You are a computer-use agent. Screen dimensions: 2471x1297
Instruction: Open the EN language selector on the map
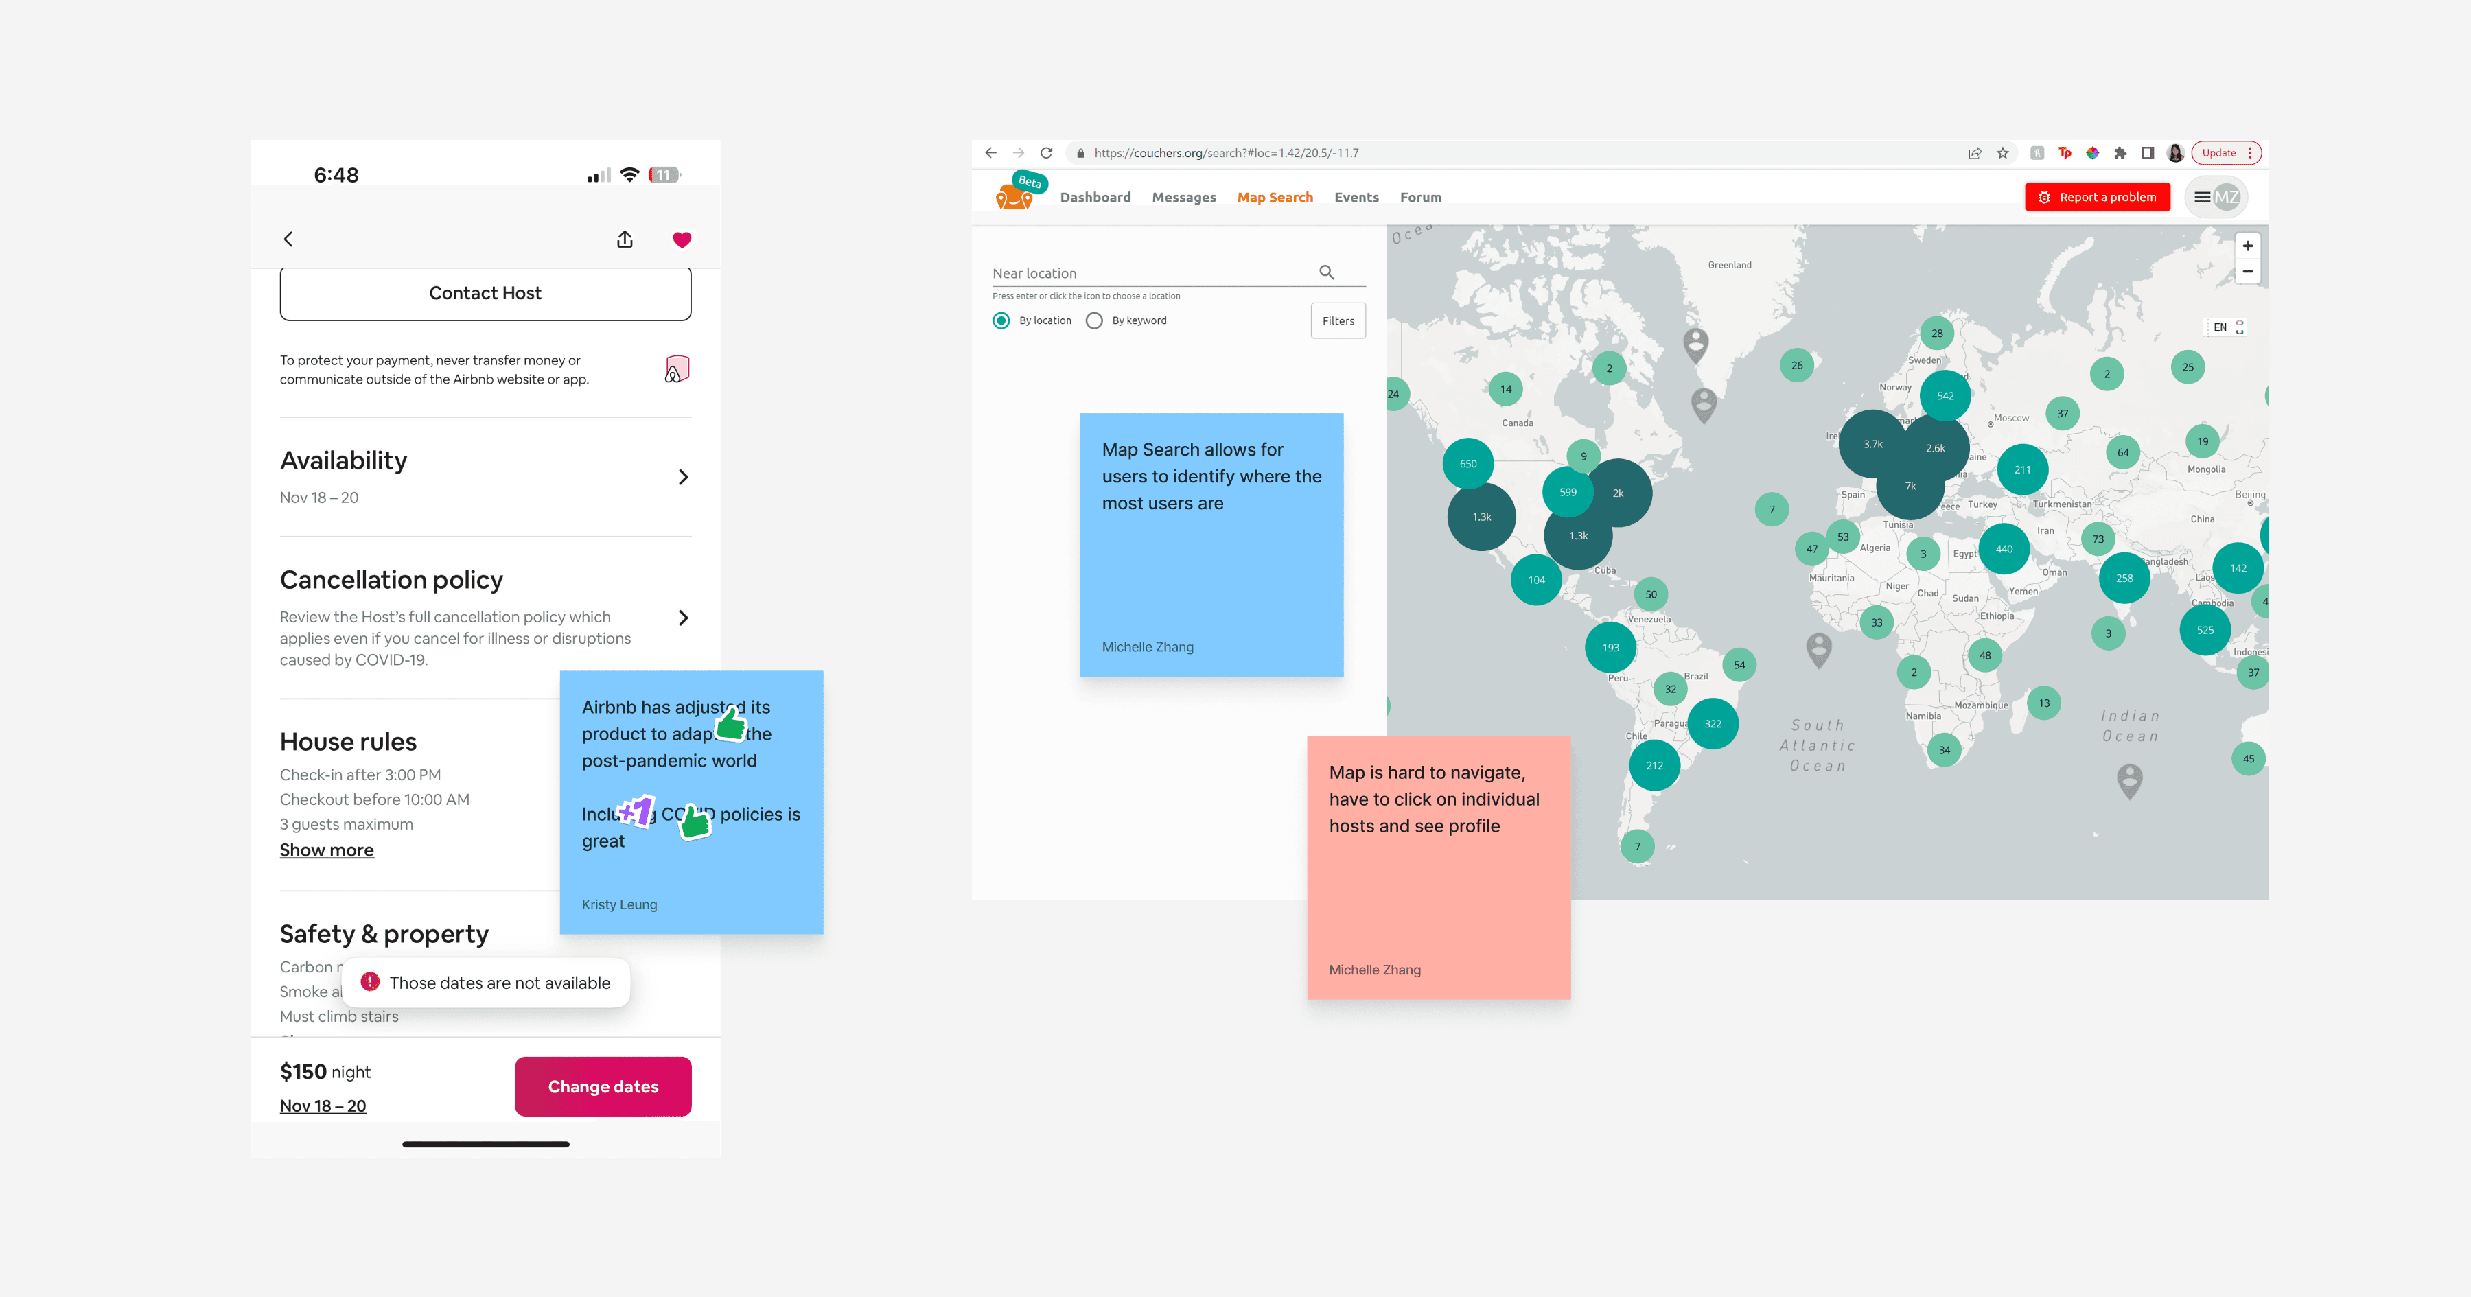pyautogui.click(x=2220, y=327)
